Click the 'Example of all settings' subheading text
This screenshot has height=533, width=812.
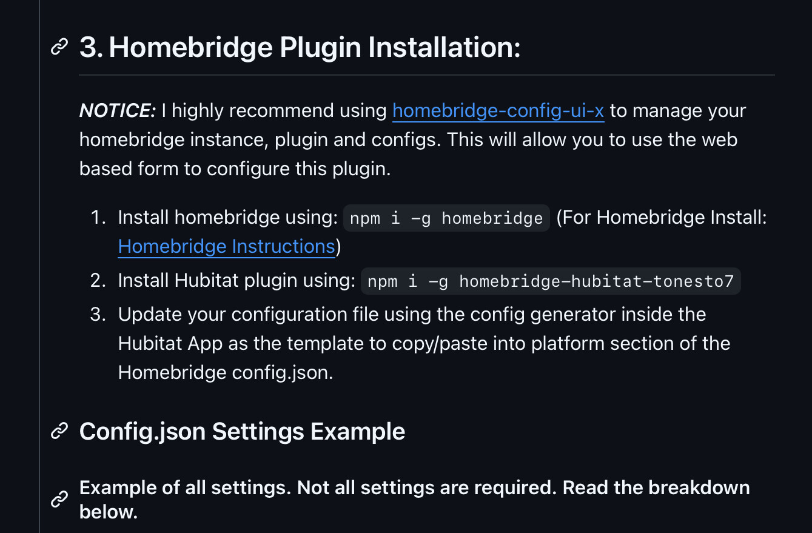pyautogui.click(x=415, y=500)
